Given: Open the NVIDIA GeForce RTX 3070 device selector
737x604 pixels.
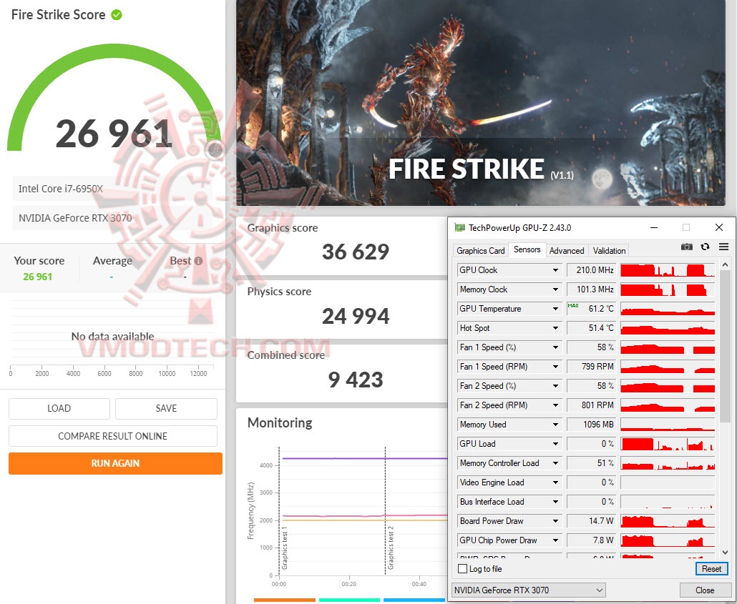Looking at the screenshot, I should click(528, 590).
